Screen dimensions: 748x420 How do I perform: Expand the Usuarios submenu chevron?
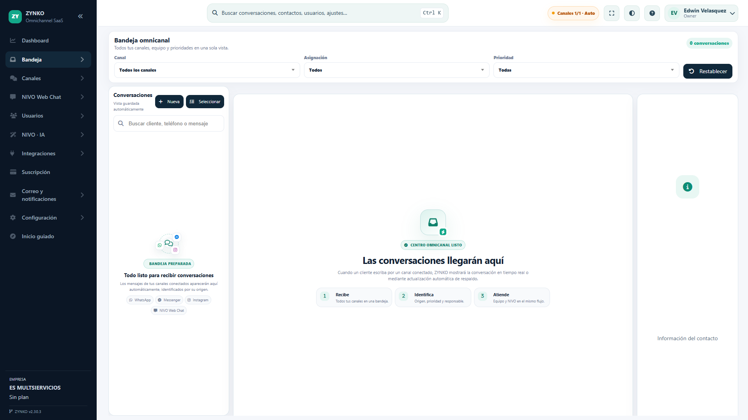tap(82, 116)
